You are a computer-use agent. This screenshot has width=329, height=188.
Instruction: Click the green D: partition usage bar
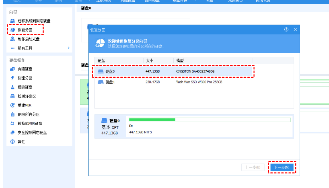click(x=152, y=120)
